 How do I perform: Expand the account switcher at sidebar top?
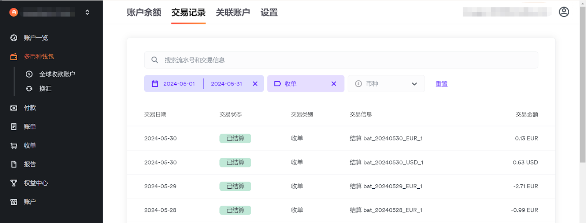pyautogui.click(x=87, y=12)
